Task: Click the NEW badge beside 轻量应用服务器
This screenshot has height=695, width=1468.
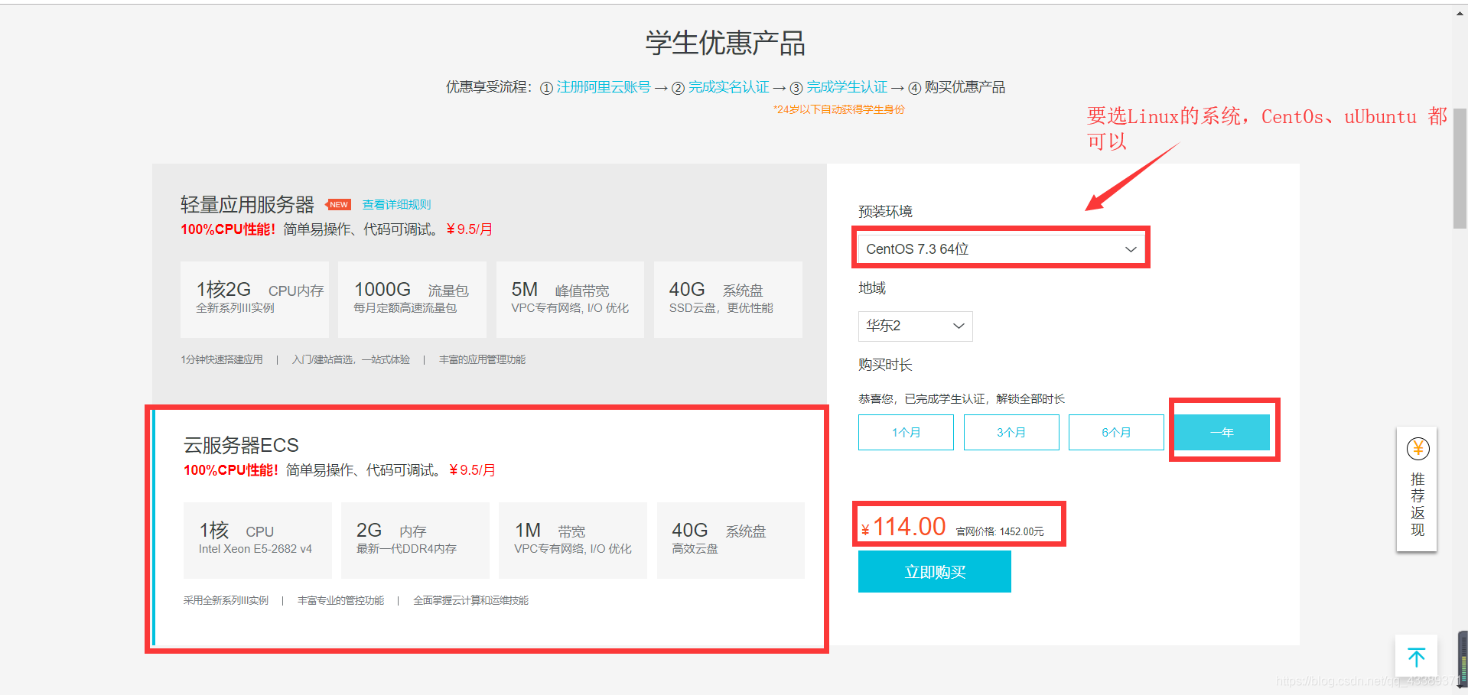Action: pyautogui.click(x=337, y=204)
